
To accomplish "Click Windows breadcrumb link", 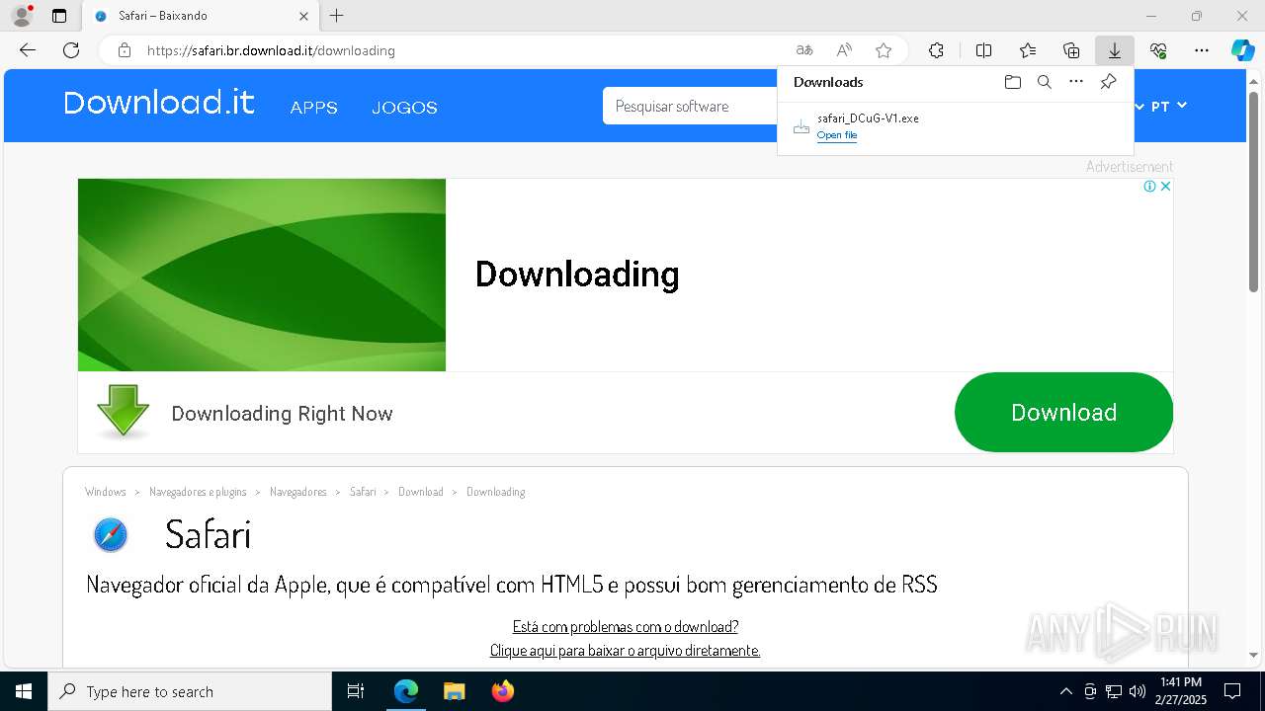I will pyautogui.click(x=106, y=492).
